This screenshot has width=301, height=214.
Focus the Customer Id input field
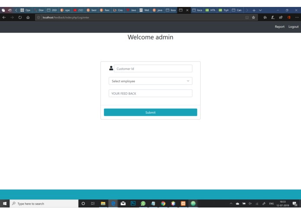coord(153,68)
